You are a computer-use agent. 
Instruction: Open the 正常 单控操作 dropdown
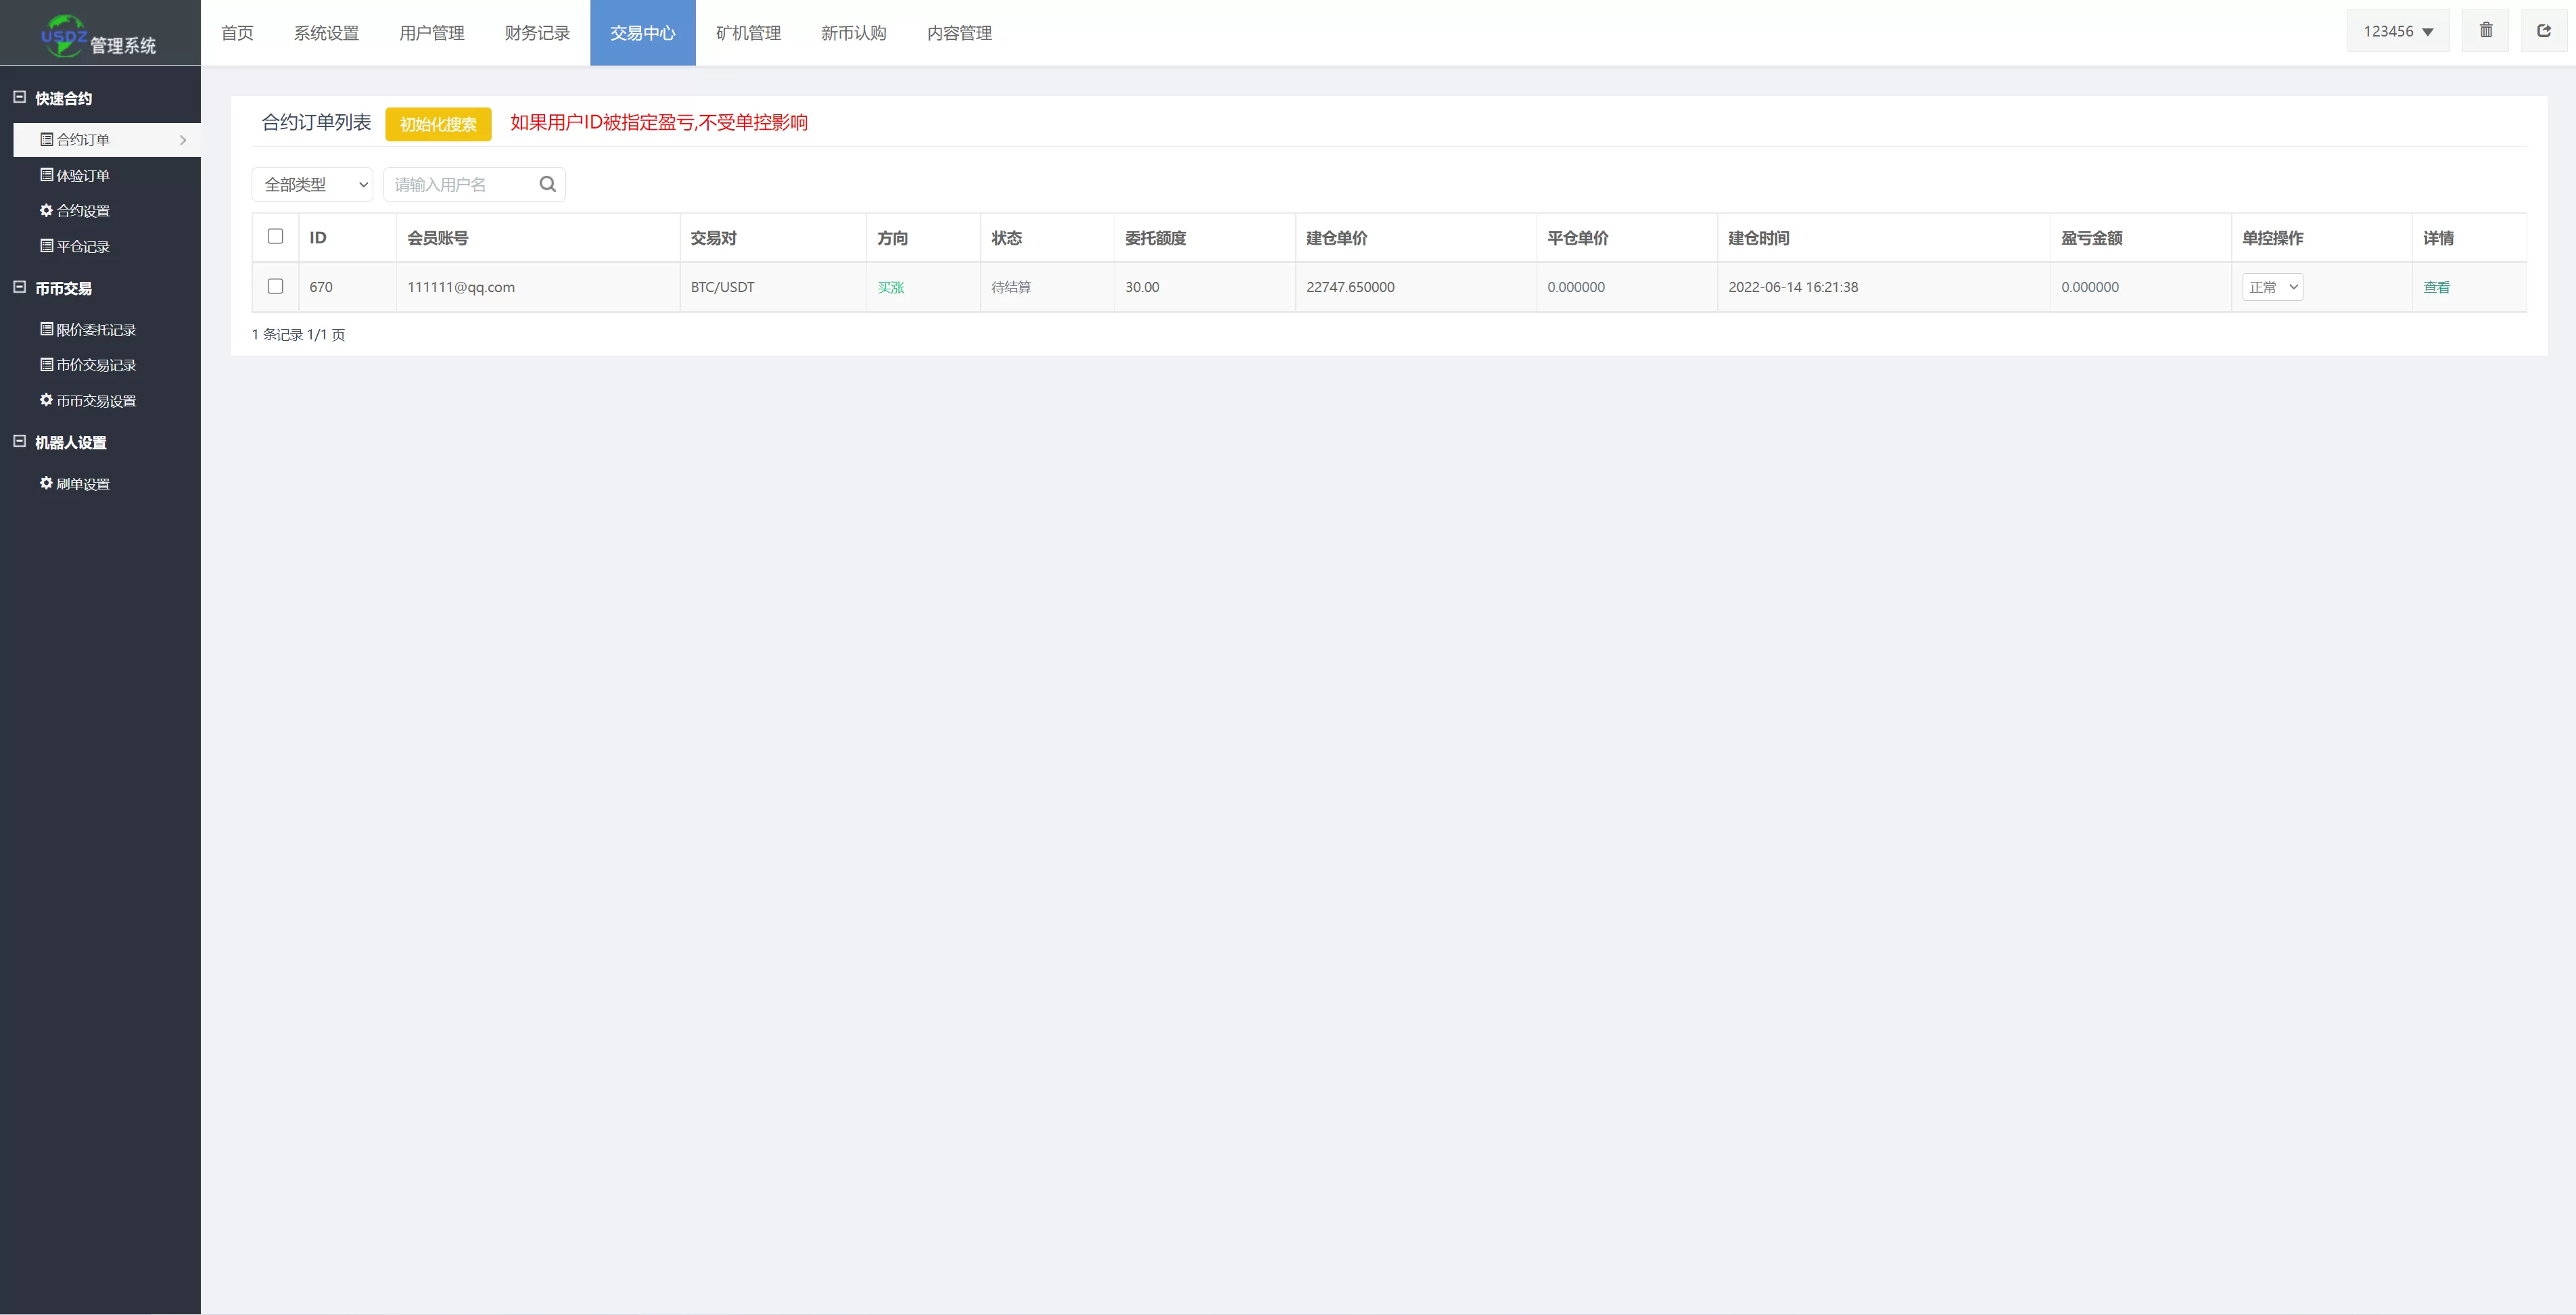pyautogui.click(x=2272, y=288)
